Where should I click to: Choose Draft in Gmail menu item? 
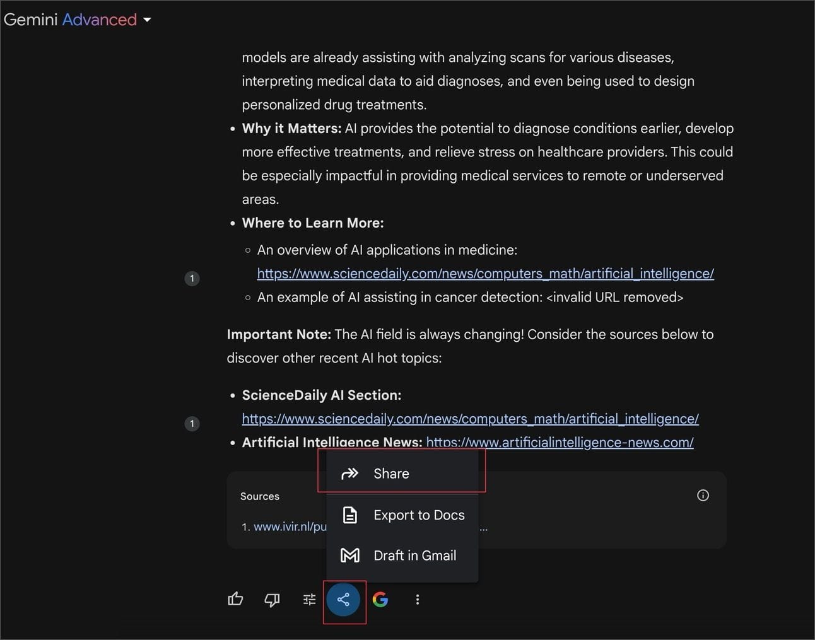coord(402,556)
